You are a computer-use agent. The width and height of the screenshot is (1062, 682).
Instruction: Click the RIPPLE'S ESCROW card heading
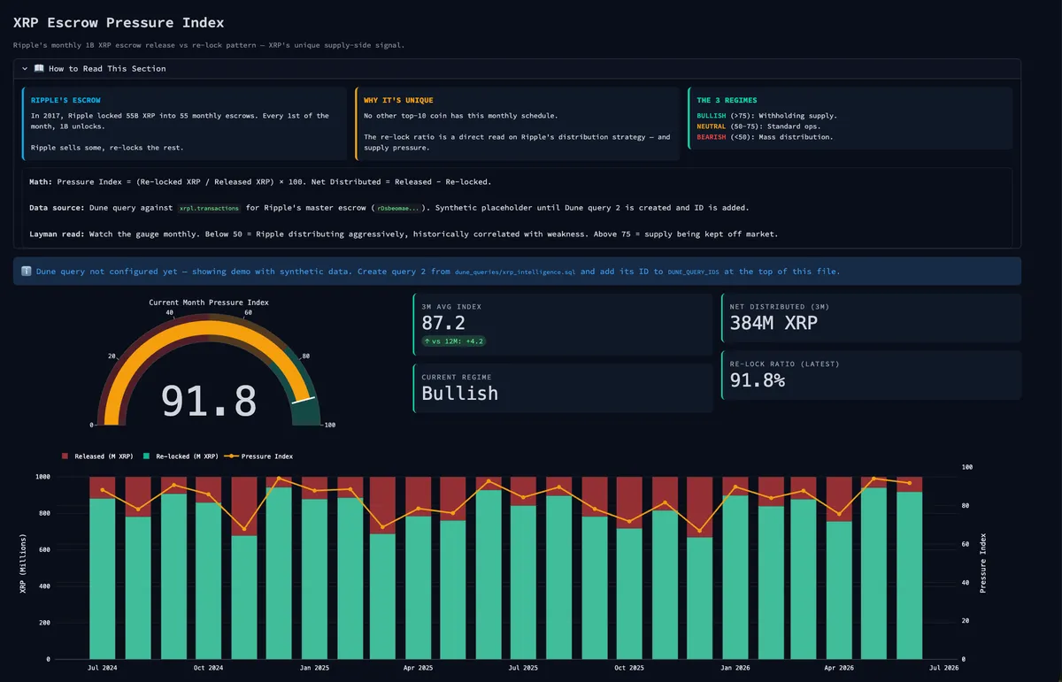tap(65, 100)
